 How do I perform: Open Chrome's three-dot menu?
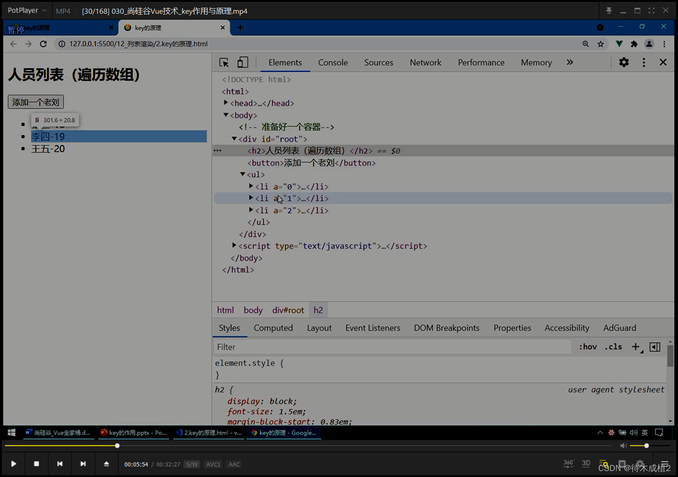click(664, 44)
